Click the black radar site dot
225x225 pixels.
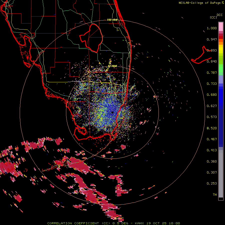coord(112,112)
